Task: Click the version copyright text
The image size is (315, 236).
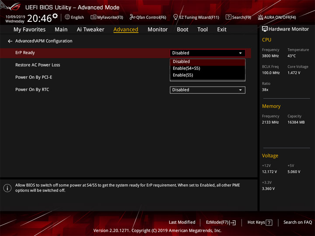Action: click(x=157, y=231)
